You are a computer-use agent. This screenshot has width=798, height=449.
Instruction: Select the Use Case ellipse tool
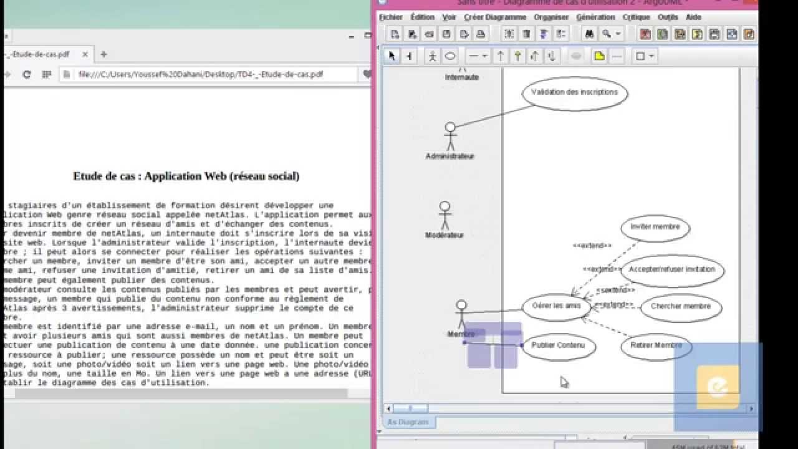pos(449,56)
